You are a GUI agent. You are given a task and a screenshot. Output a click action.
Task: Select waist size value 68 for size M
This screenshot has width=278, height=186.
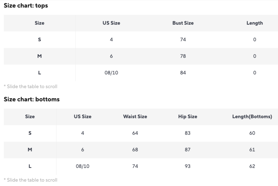pos(135,150)
